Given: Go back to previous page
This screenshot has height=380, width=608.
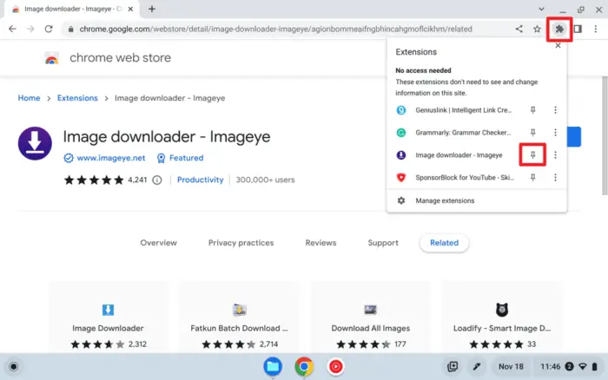Looking at the screenshot, I should 12,29.
